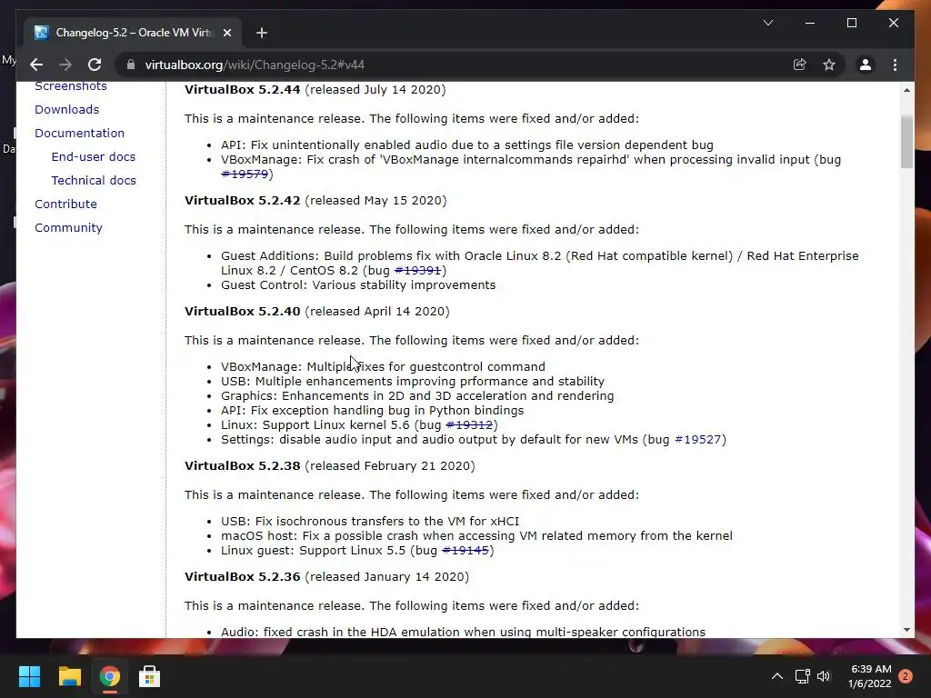Click the browser forward arrow

(x=65, y=65)
